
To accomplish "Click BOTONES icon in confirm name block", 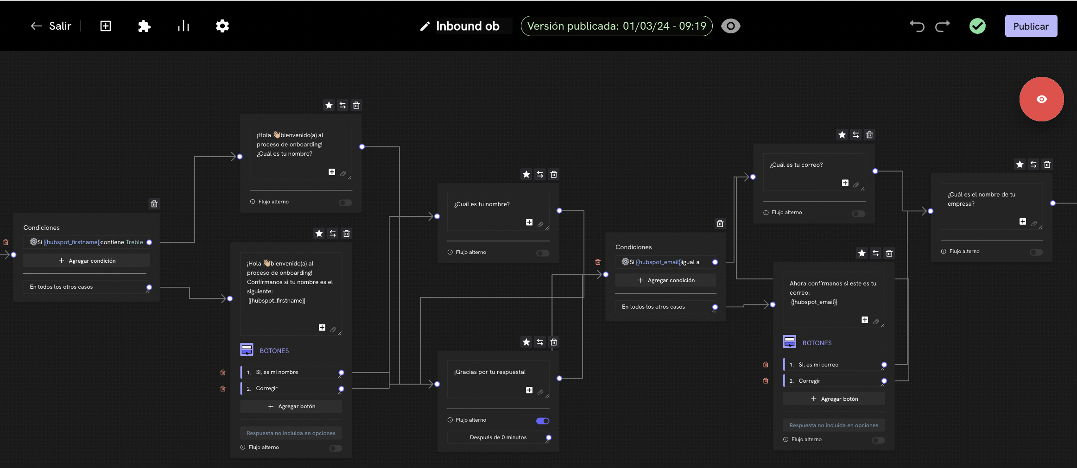I will (x=247, y=349).
